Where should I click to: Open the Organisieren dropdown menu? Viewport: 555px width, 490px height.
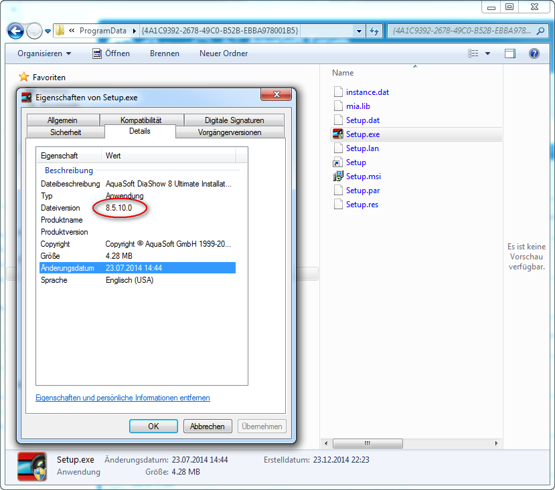(x=44, y=53)
